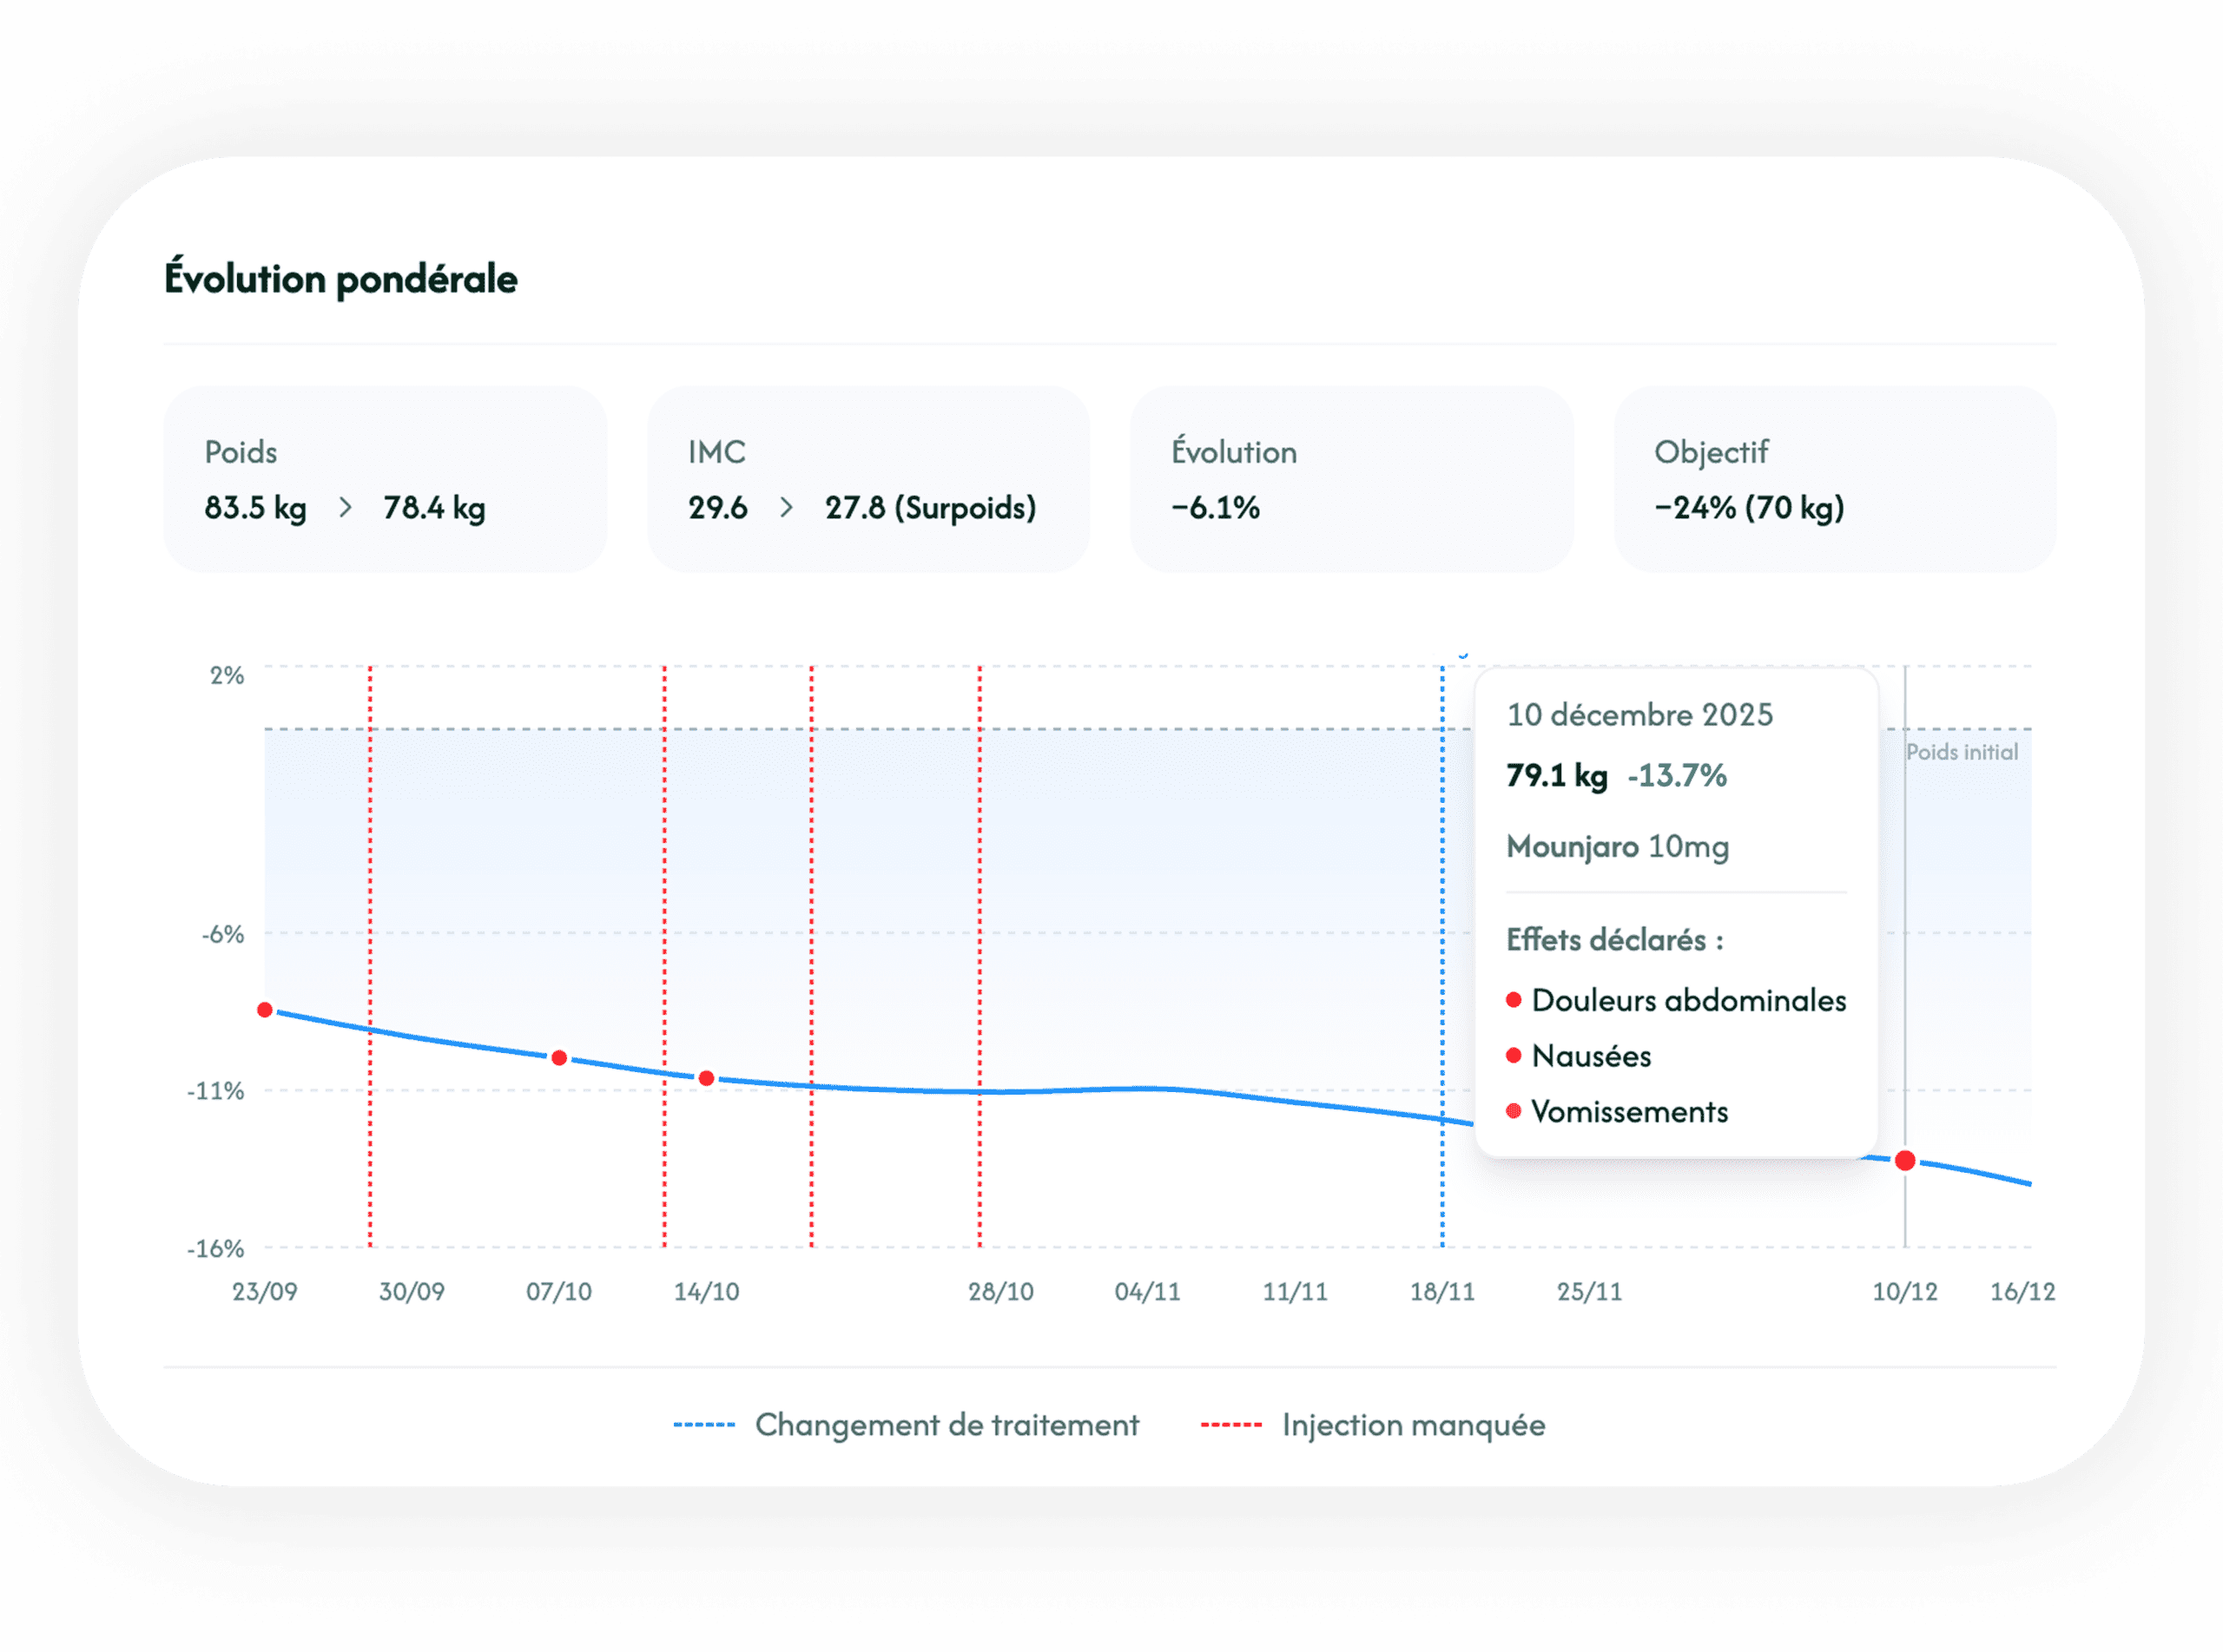
Task: Click the Douleurs abdominales red bullet
Action: point(1514,1000)
